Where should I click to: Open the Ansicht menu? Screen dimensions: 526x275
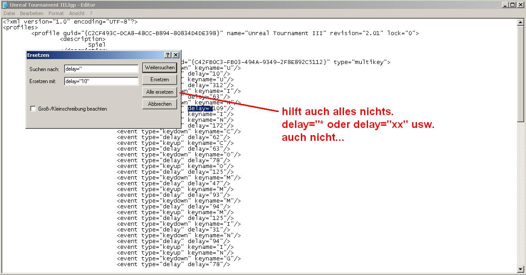77,13
